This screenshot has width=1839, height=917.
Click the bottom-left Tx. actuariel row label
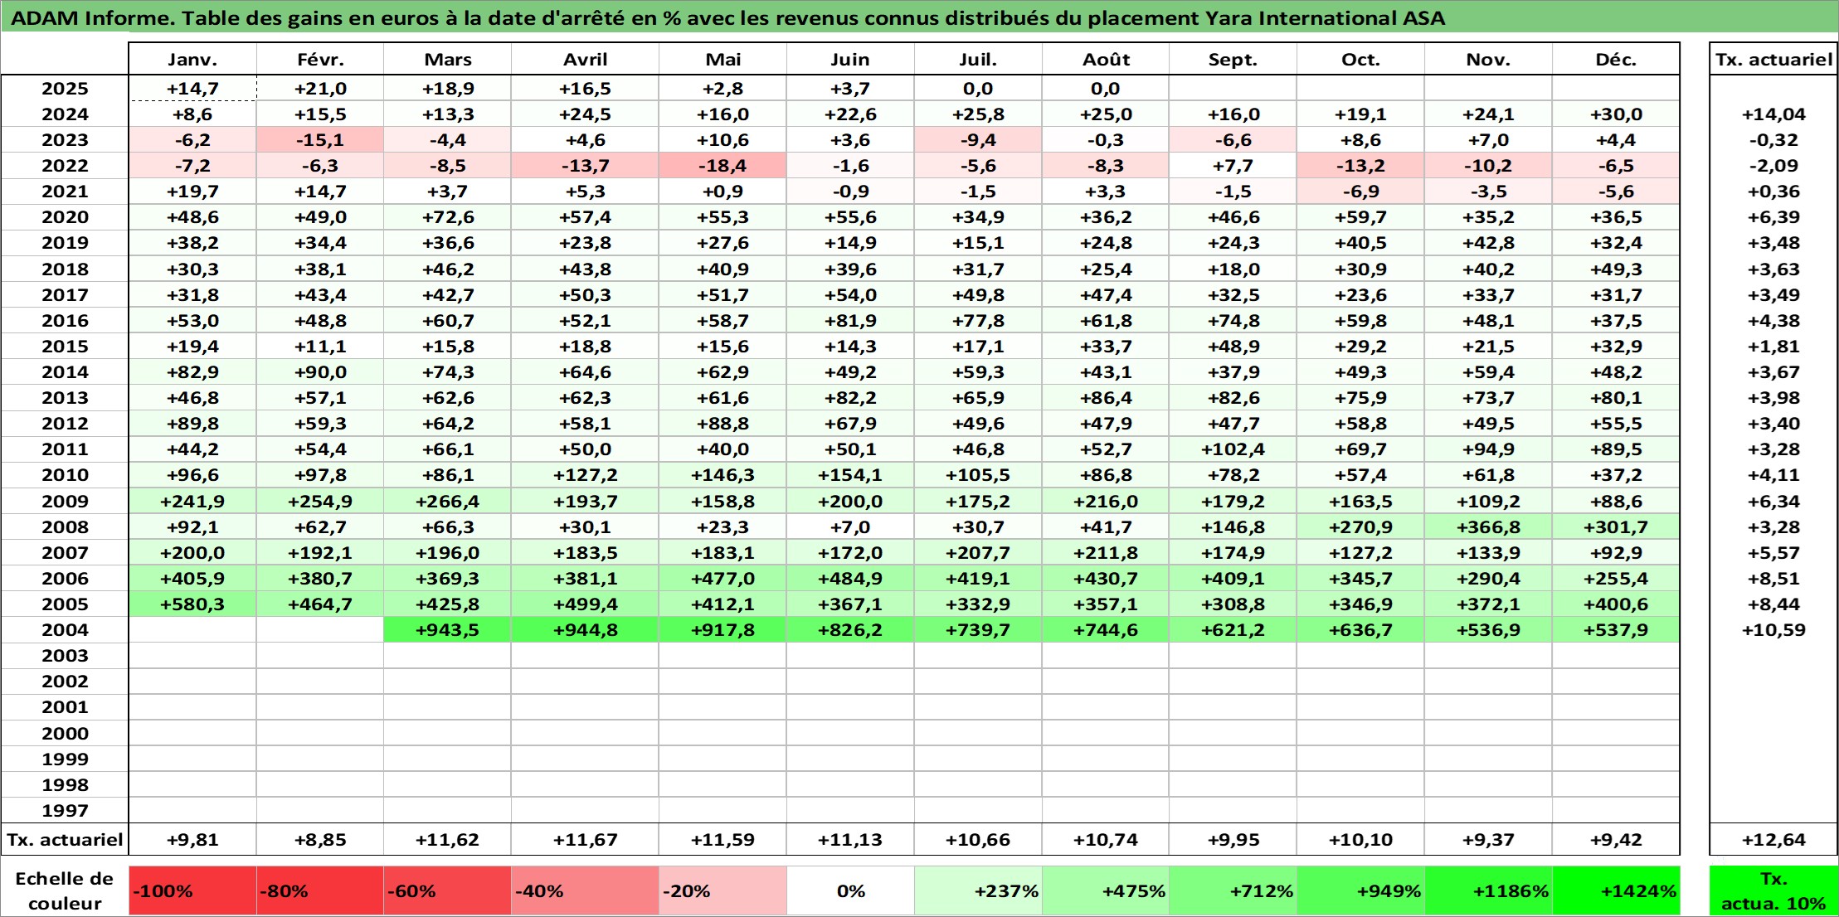[65, 840]
